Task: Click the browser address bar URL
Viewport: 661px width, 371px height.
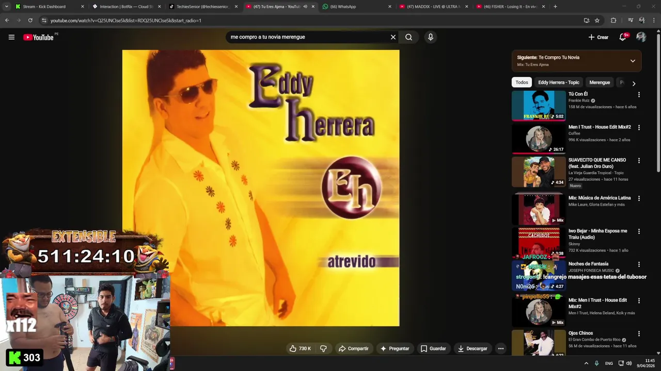Action: [x=125, y=21]
